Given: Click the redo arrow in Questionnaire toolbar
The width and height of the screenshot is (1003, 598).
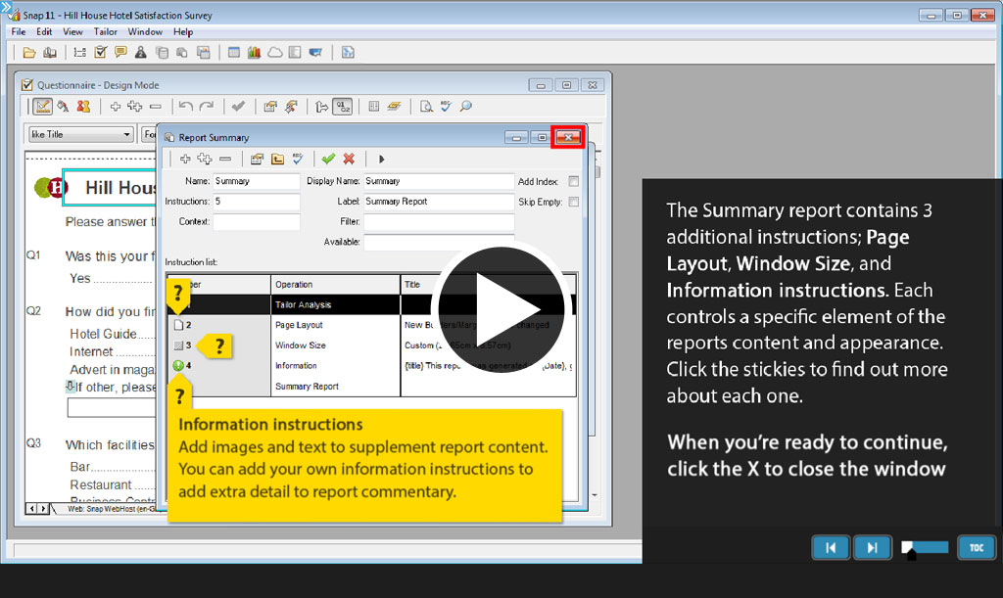Looking at the screenshot, I should click(x=206, y=106).
